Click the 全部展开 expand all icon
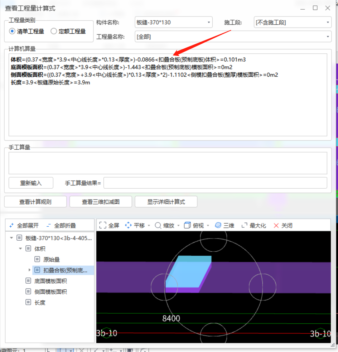The image size is (338, 352). (22, 225)
